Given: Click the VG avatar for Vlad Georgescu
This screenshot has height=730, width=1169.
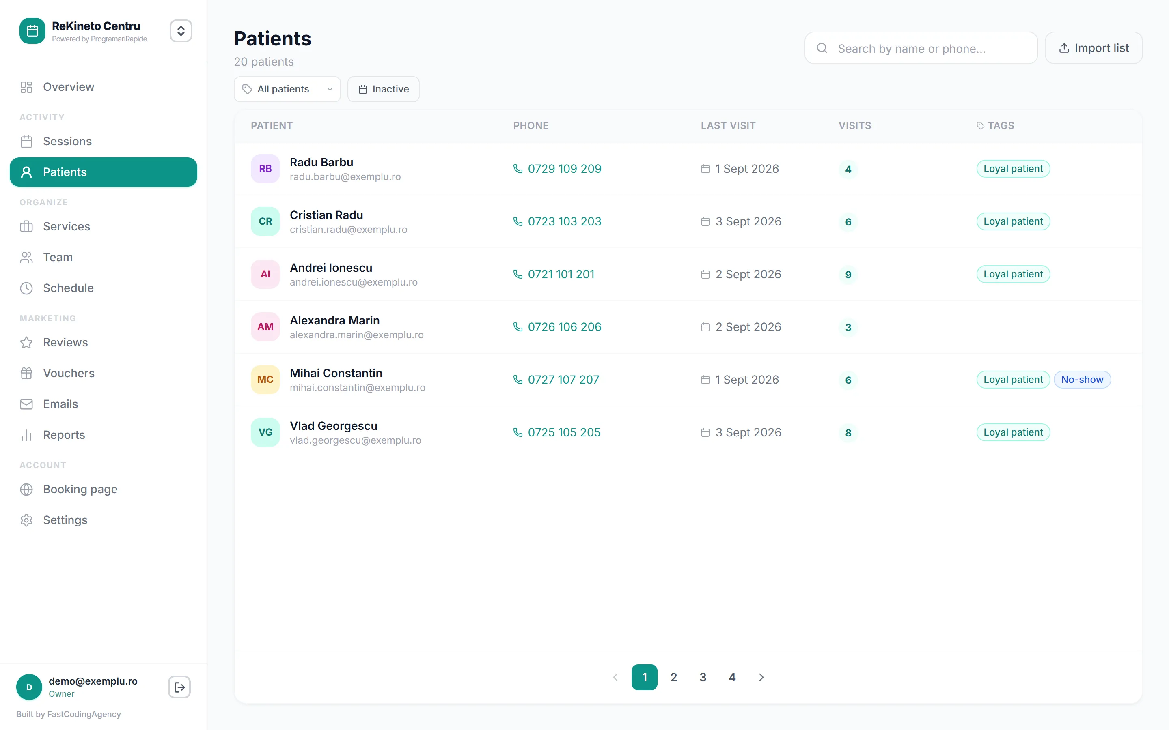Looking at the screenshot, I should (265, 433).
